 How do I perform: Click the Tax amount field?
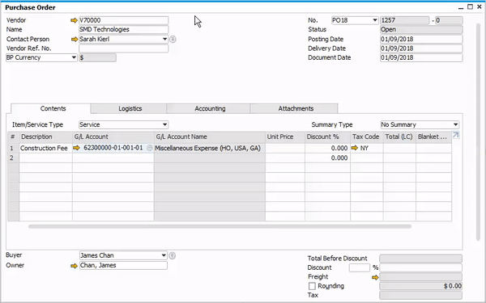421,295
